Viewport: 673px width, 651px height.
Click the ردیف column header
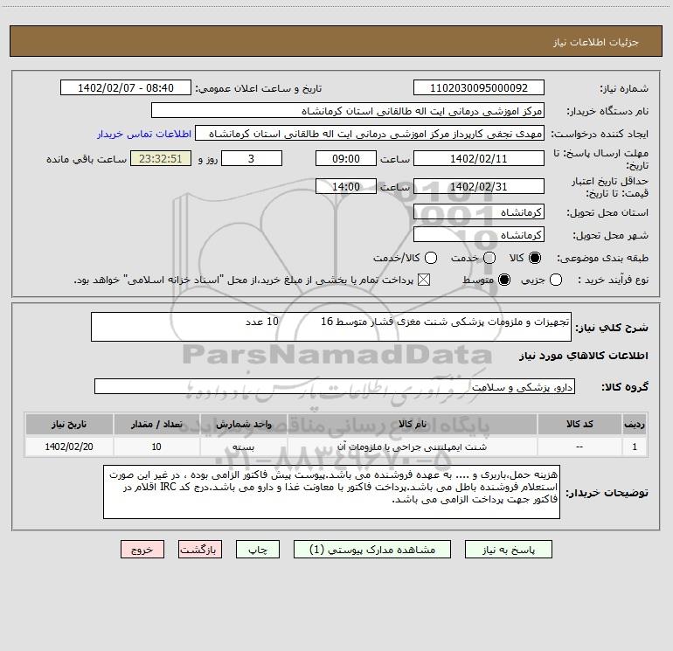635,424
